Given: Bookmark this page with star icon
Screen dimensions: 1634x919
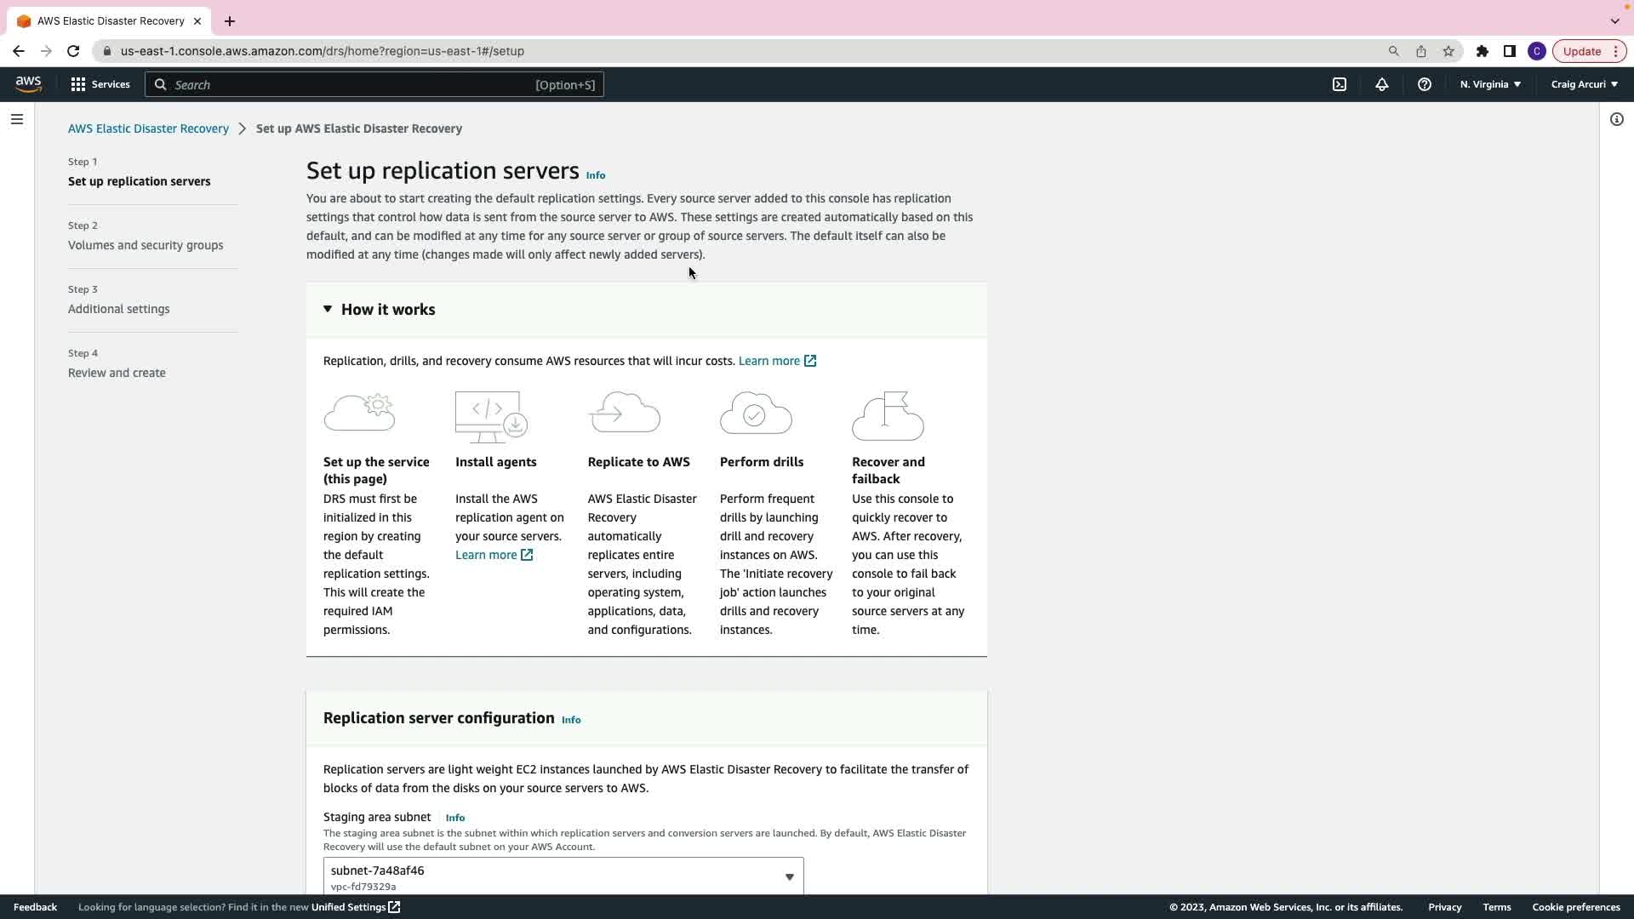Looking at the screenshot, I should point(1448,51).
